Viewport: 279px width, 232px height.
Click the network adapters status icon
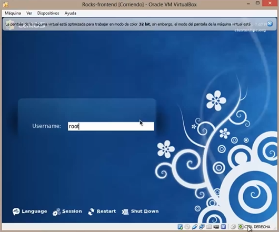(x=202, y=227)
